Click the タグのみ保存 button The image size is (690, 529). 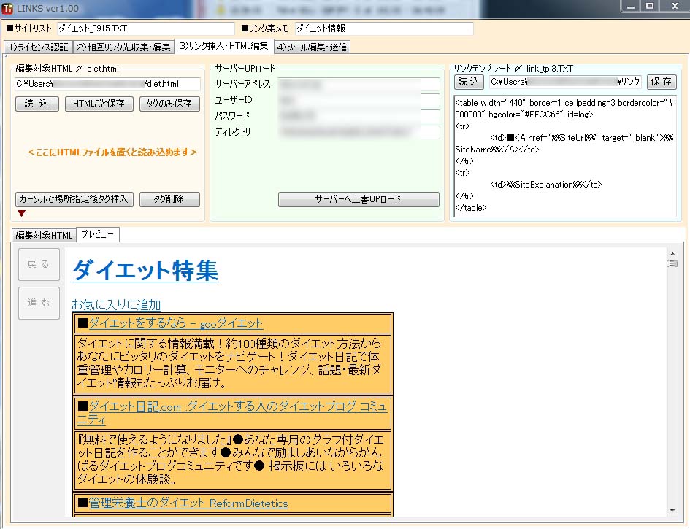click(x=169, y=104)
